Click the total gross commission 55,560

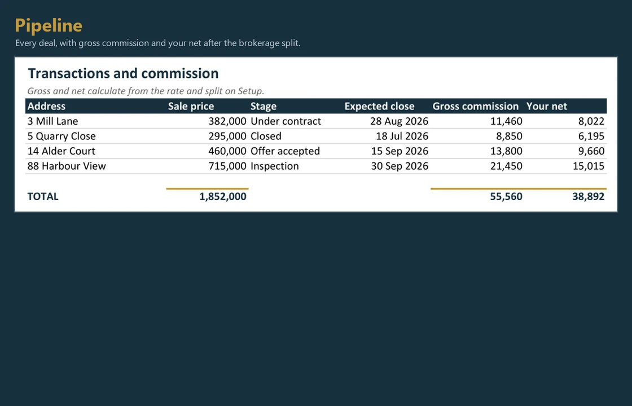pyautogui.click(x=506, y=197)
